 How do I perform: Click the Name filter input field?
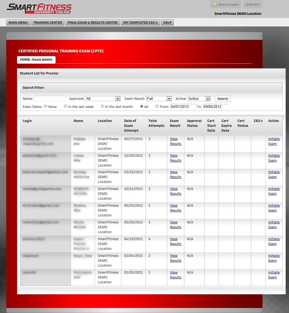pyautogui.click(x=50, y=98)
